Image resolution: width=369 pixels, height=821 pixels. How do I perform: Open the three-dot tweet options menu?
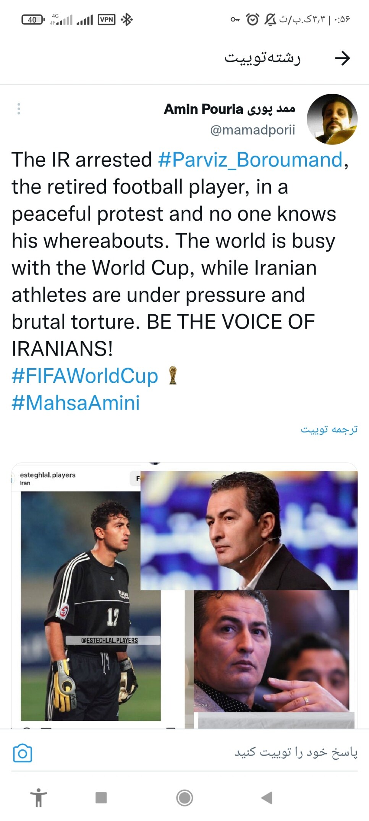pos(19,109)
